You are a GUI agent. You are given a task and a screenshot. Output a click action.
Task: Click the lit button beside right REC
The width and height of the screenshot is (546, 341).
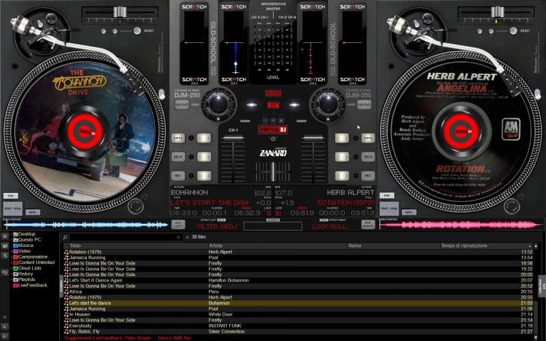coord(342,176)
